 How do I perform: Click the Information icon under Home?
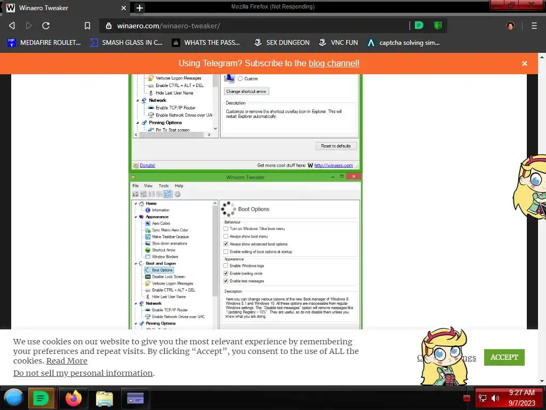pyautogui.click(x=148, y=210)
